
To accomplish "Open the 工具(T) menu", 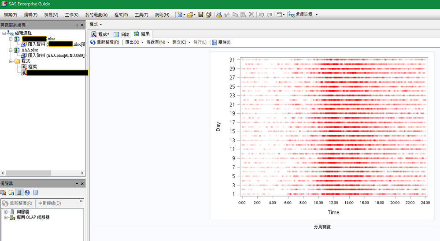I will 141,15.
